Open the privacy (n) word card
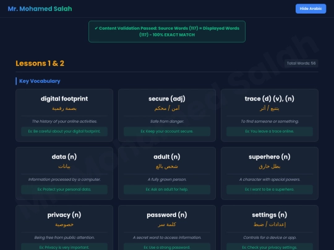The height and width of the screenshot is (250, 334). click(x=64, y=227)
